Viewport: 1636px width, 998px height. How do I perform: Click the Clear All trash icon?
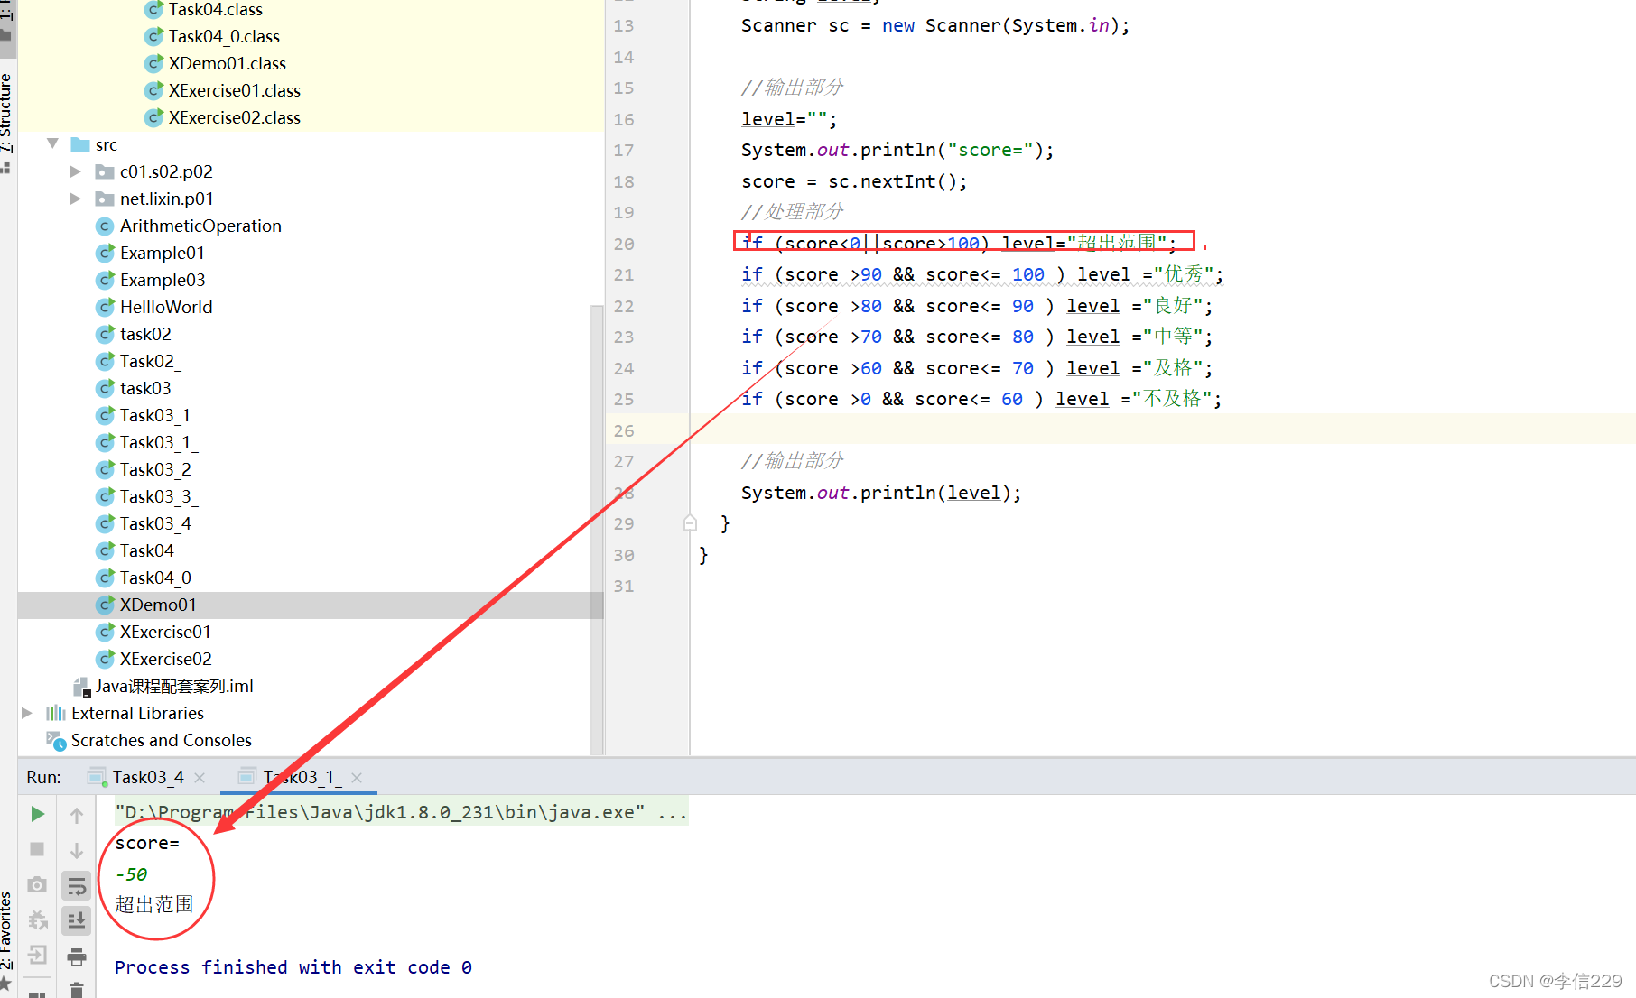pos(77,990)
